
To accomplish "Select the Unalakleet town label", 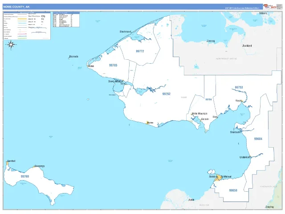I will click(x=245, y=157).
